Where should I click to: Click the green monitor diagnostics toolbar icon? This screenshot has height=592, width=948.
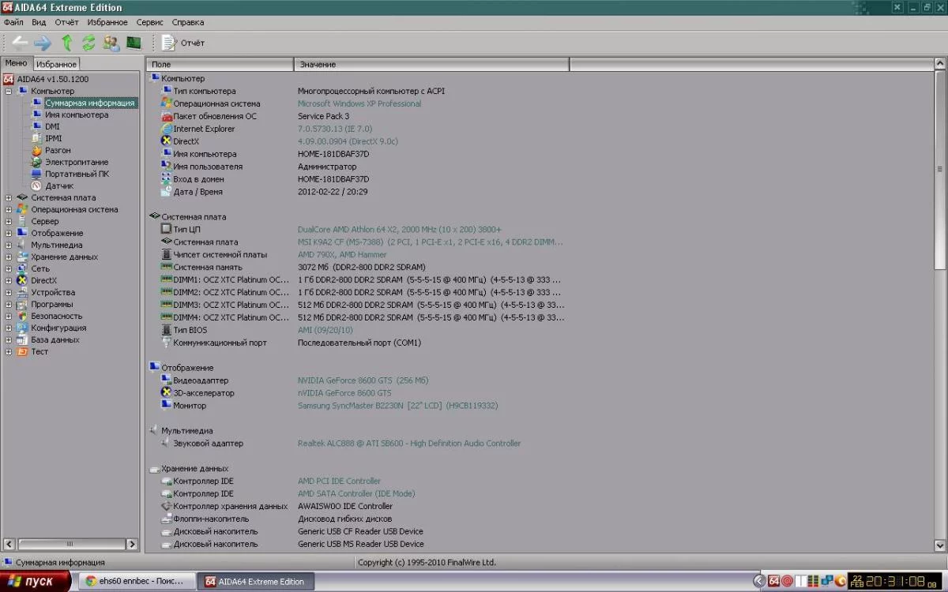[x=134, y=43]
